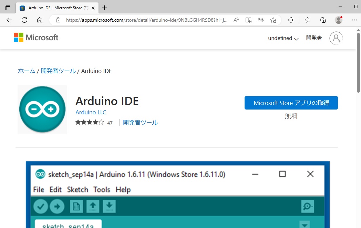This screenshot has height=228, width=361.
Task: Click the browser extensions puzzle icon
Action: pos(291,20)
